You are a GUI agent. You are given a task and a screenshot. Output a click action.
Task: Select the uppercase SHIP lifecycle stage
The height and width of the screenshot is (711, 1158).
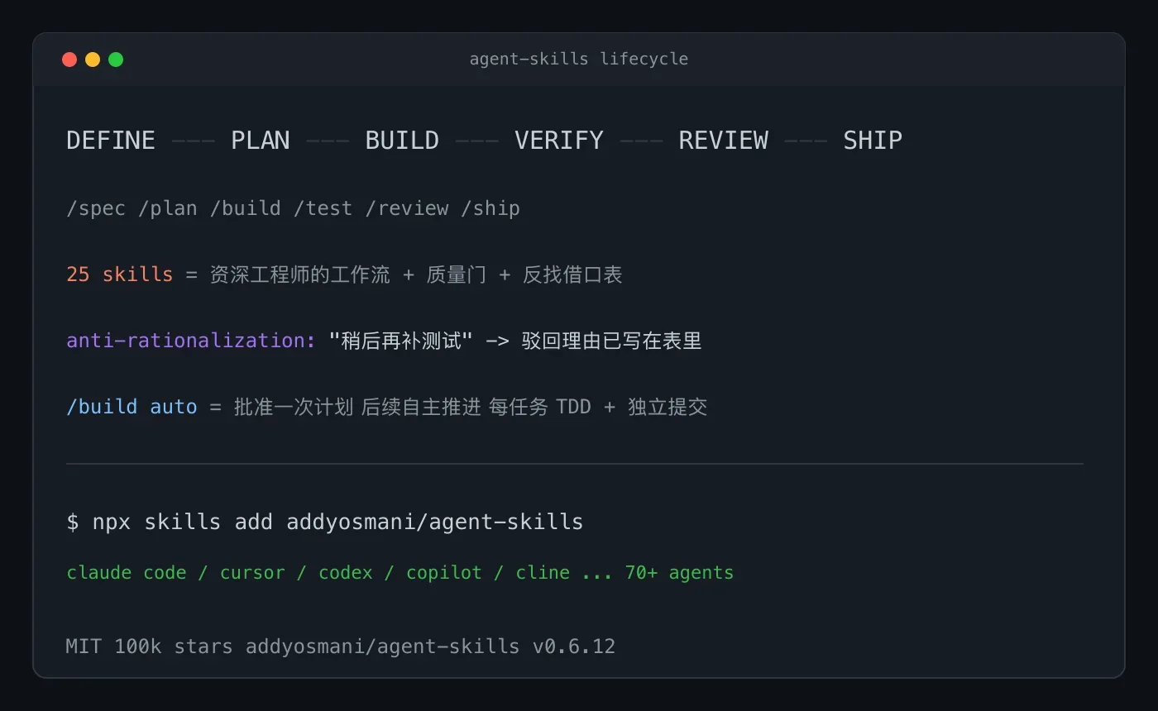click(873, 141)
